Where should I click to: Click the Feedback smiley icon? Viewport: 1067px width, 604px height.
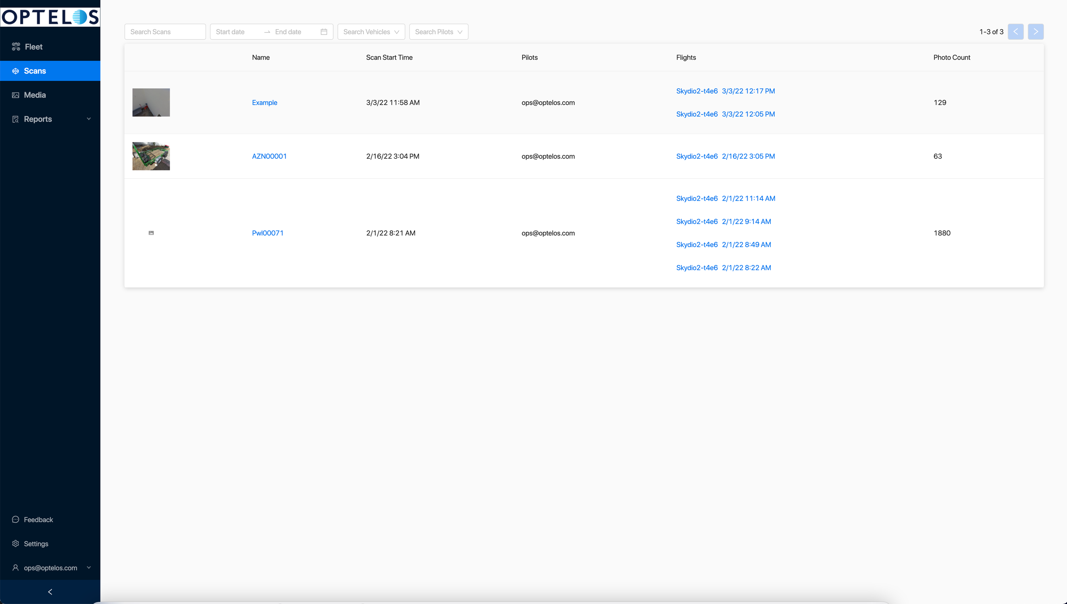pyautogui.click(x=16, y=519)
